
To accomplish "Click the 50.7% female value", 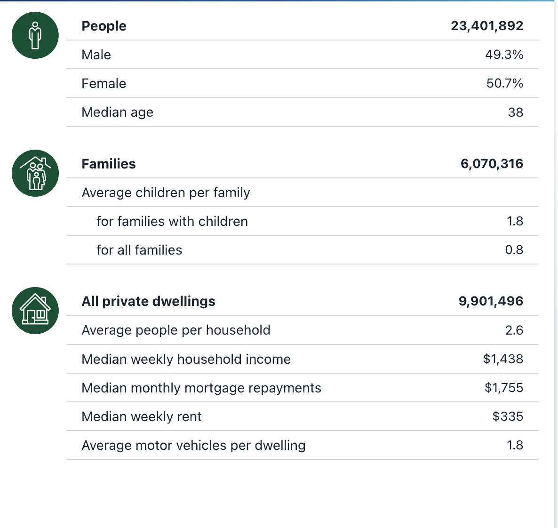I will 505,83.
